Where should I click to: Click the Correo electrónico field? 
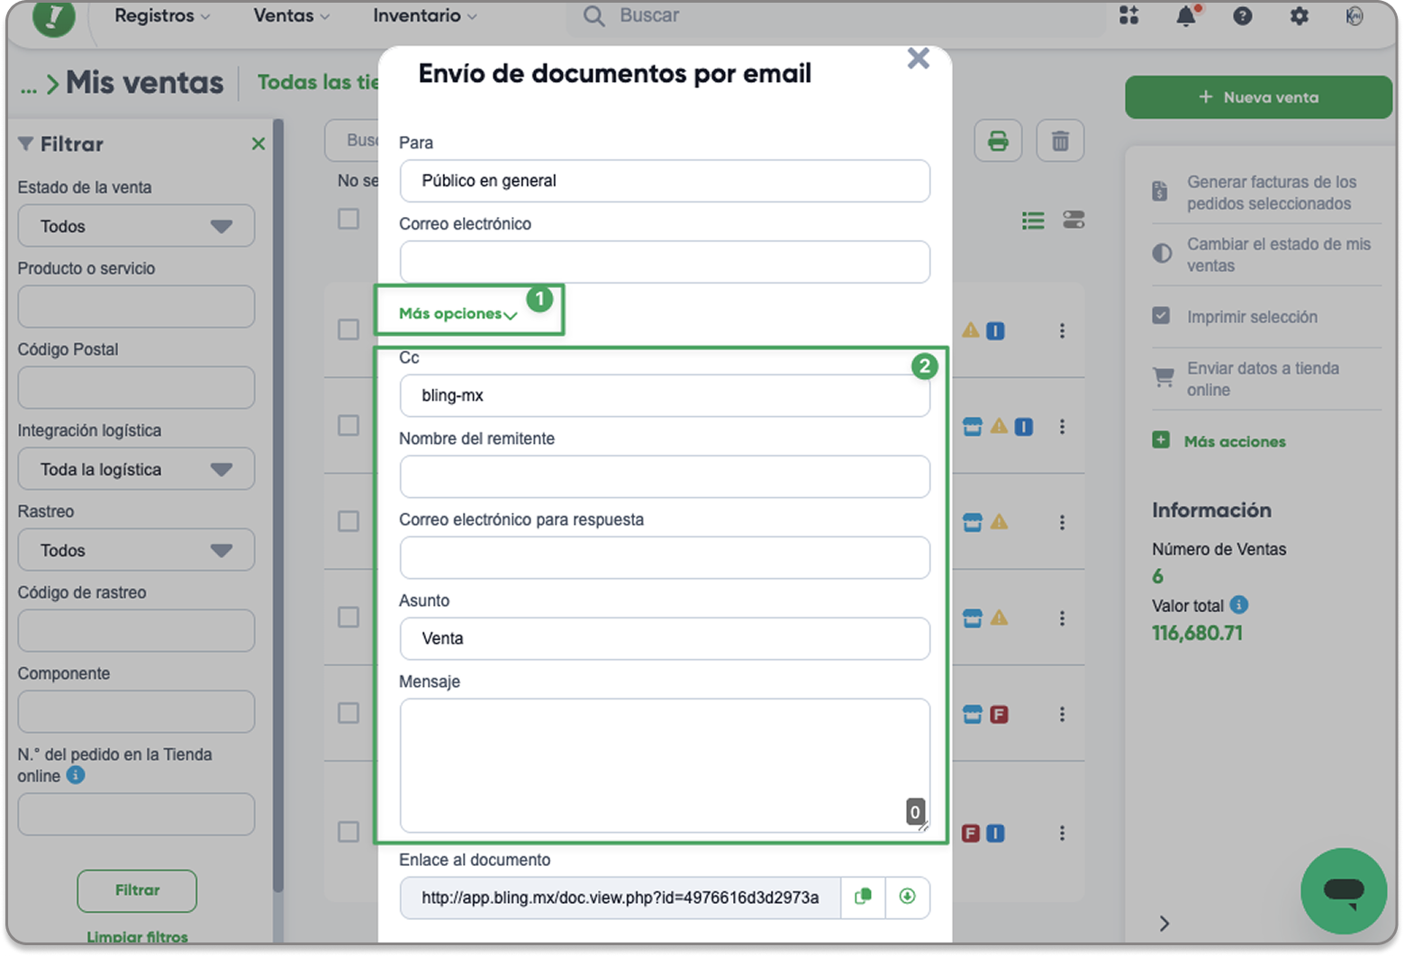pos(665,262)
